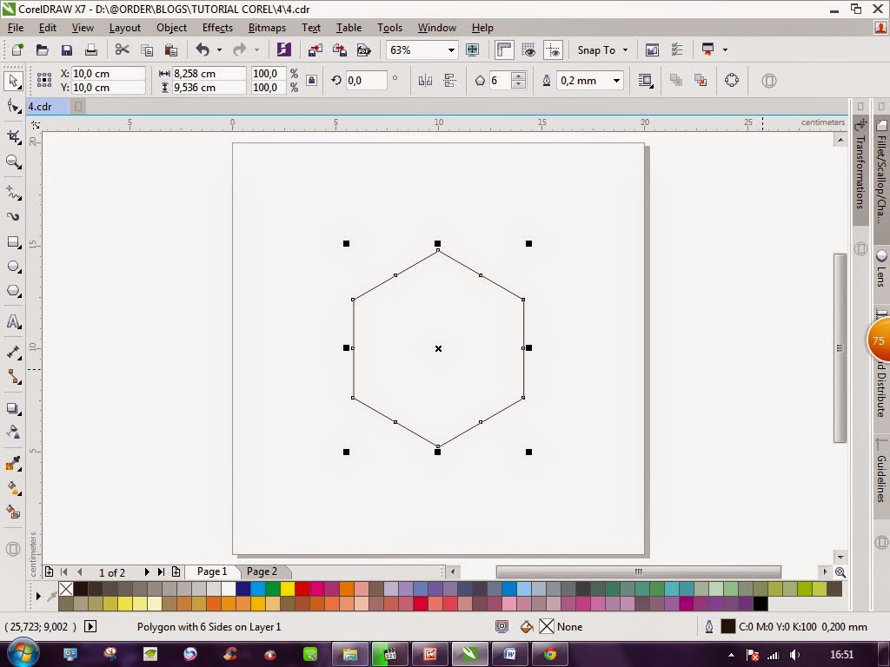Toggle the lock ratio button in property bar
The height and width of the screenshot is (667, 890).
[x=310, y=80]
